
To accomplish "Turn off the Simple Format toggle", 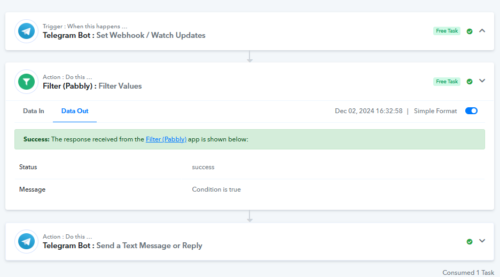I will click(471, 111).
